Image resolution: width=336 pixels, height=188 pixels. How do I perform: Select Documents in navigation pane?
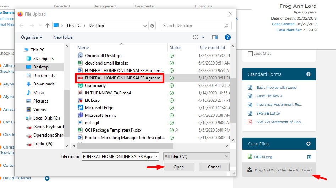[40, 75]
